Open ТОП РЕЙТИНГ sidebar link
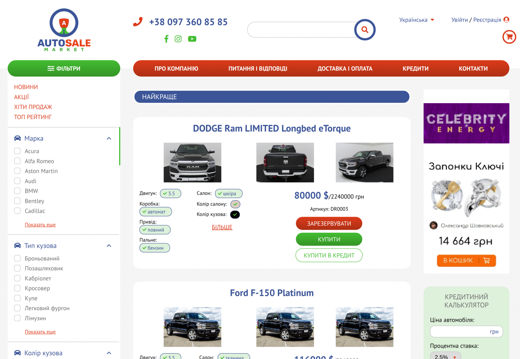This screenshot has height=359, width=520. 33,117
